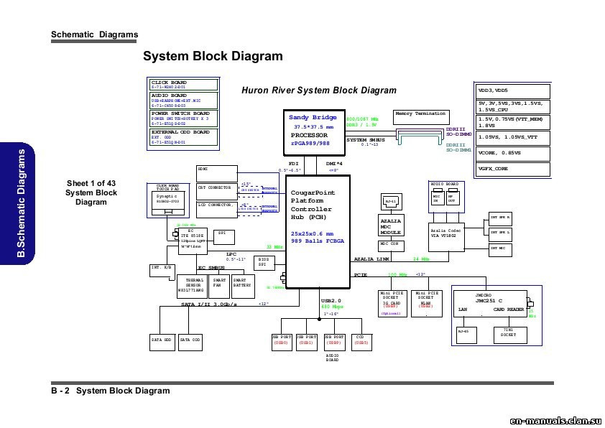Select the VGFX_CORE box

pos(514,169)
